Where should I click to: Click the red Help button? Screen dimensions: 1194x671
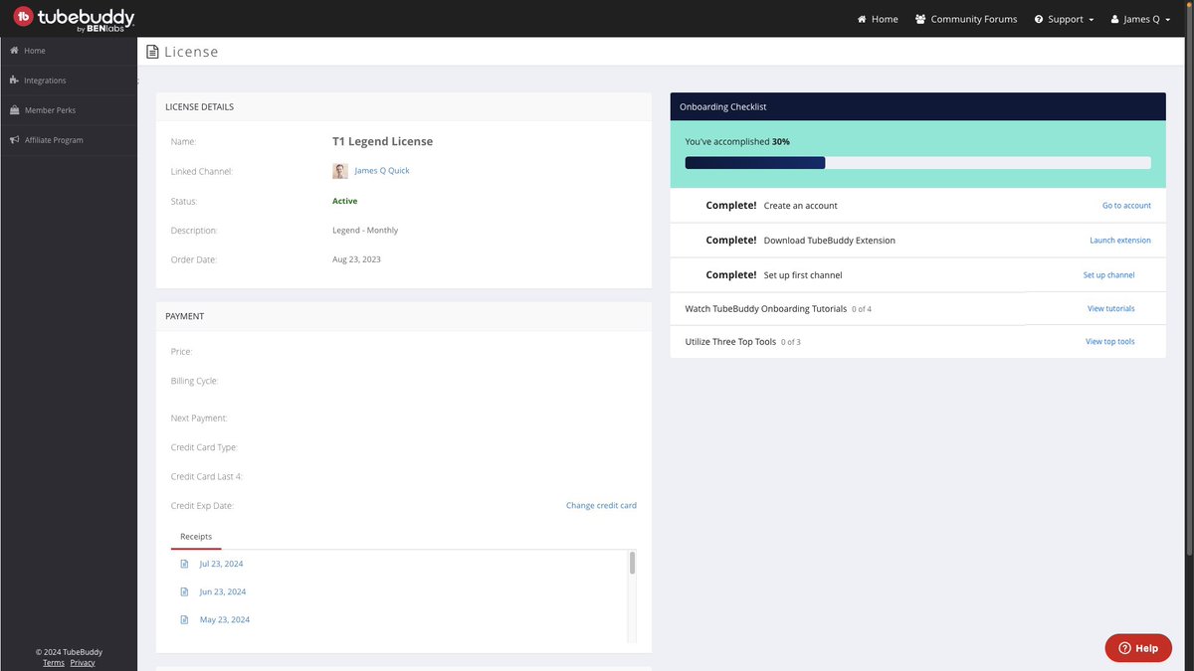point(1138,648)
